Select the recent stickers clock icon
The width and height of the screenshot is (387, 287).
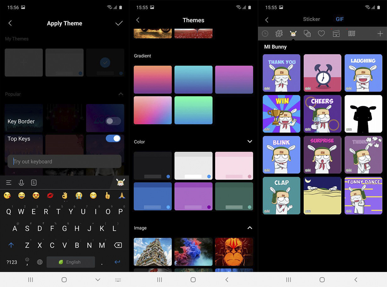click(x=265, y=33)
